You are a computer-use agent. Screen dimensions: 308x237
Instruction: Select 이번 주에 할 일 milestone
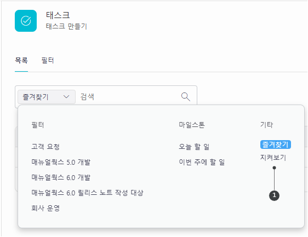202,162
